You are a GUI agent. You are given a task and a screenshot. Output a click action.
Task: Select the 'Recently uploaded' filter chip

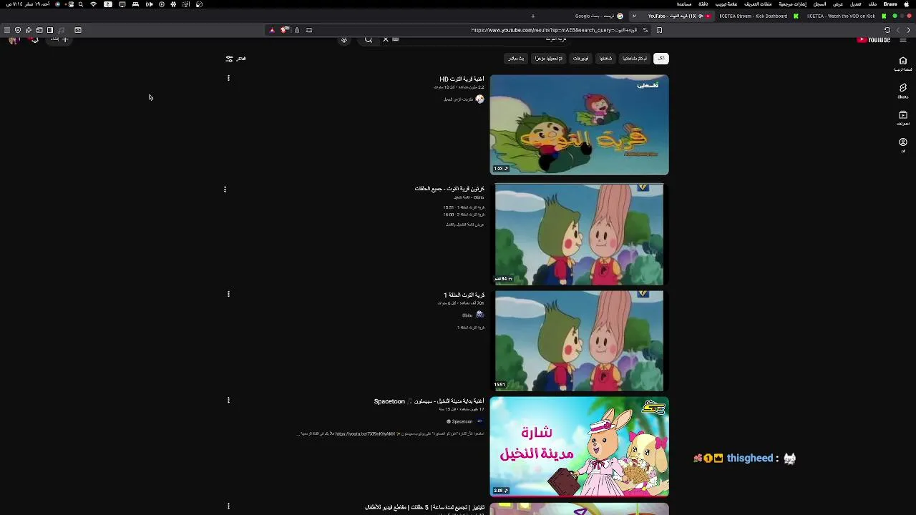549,59
